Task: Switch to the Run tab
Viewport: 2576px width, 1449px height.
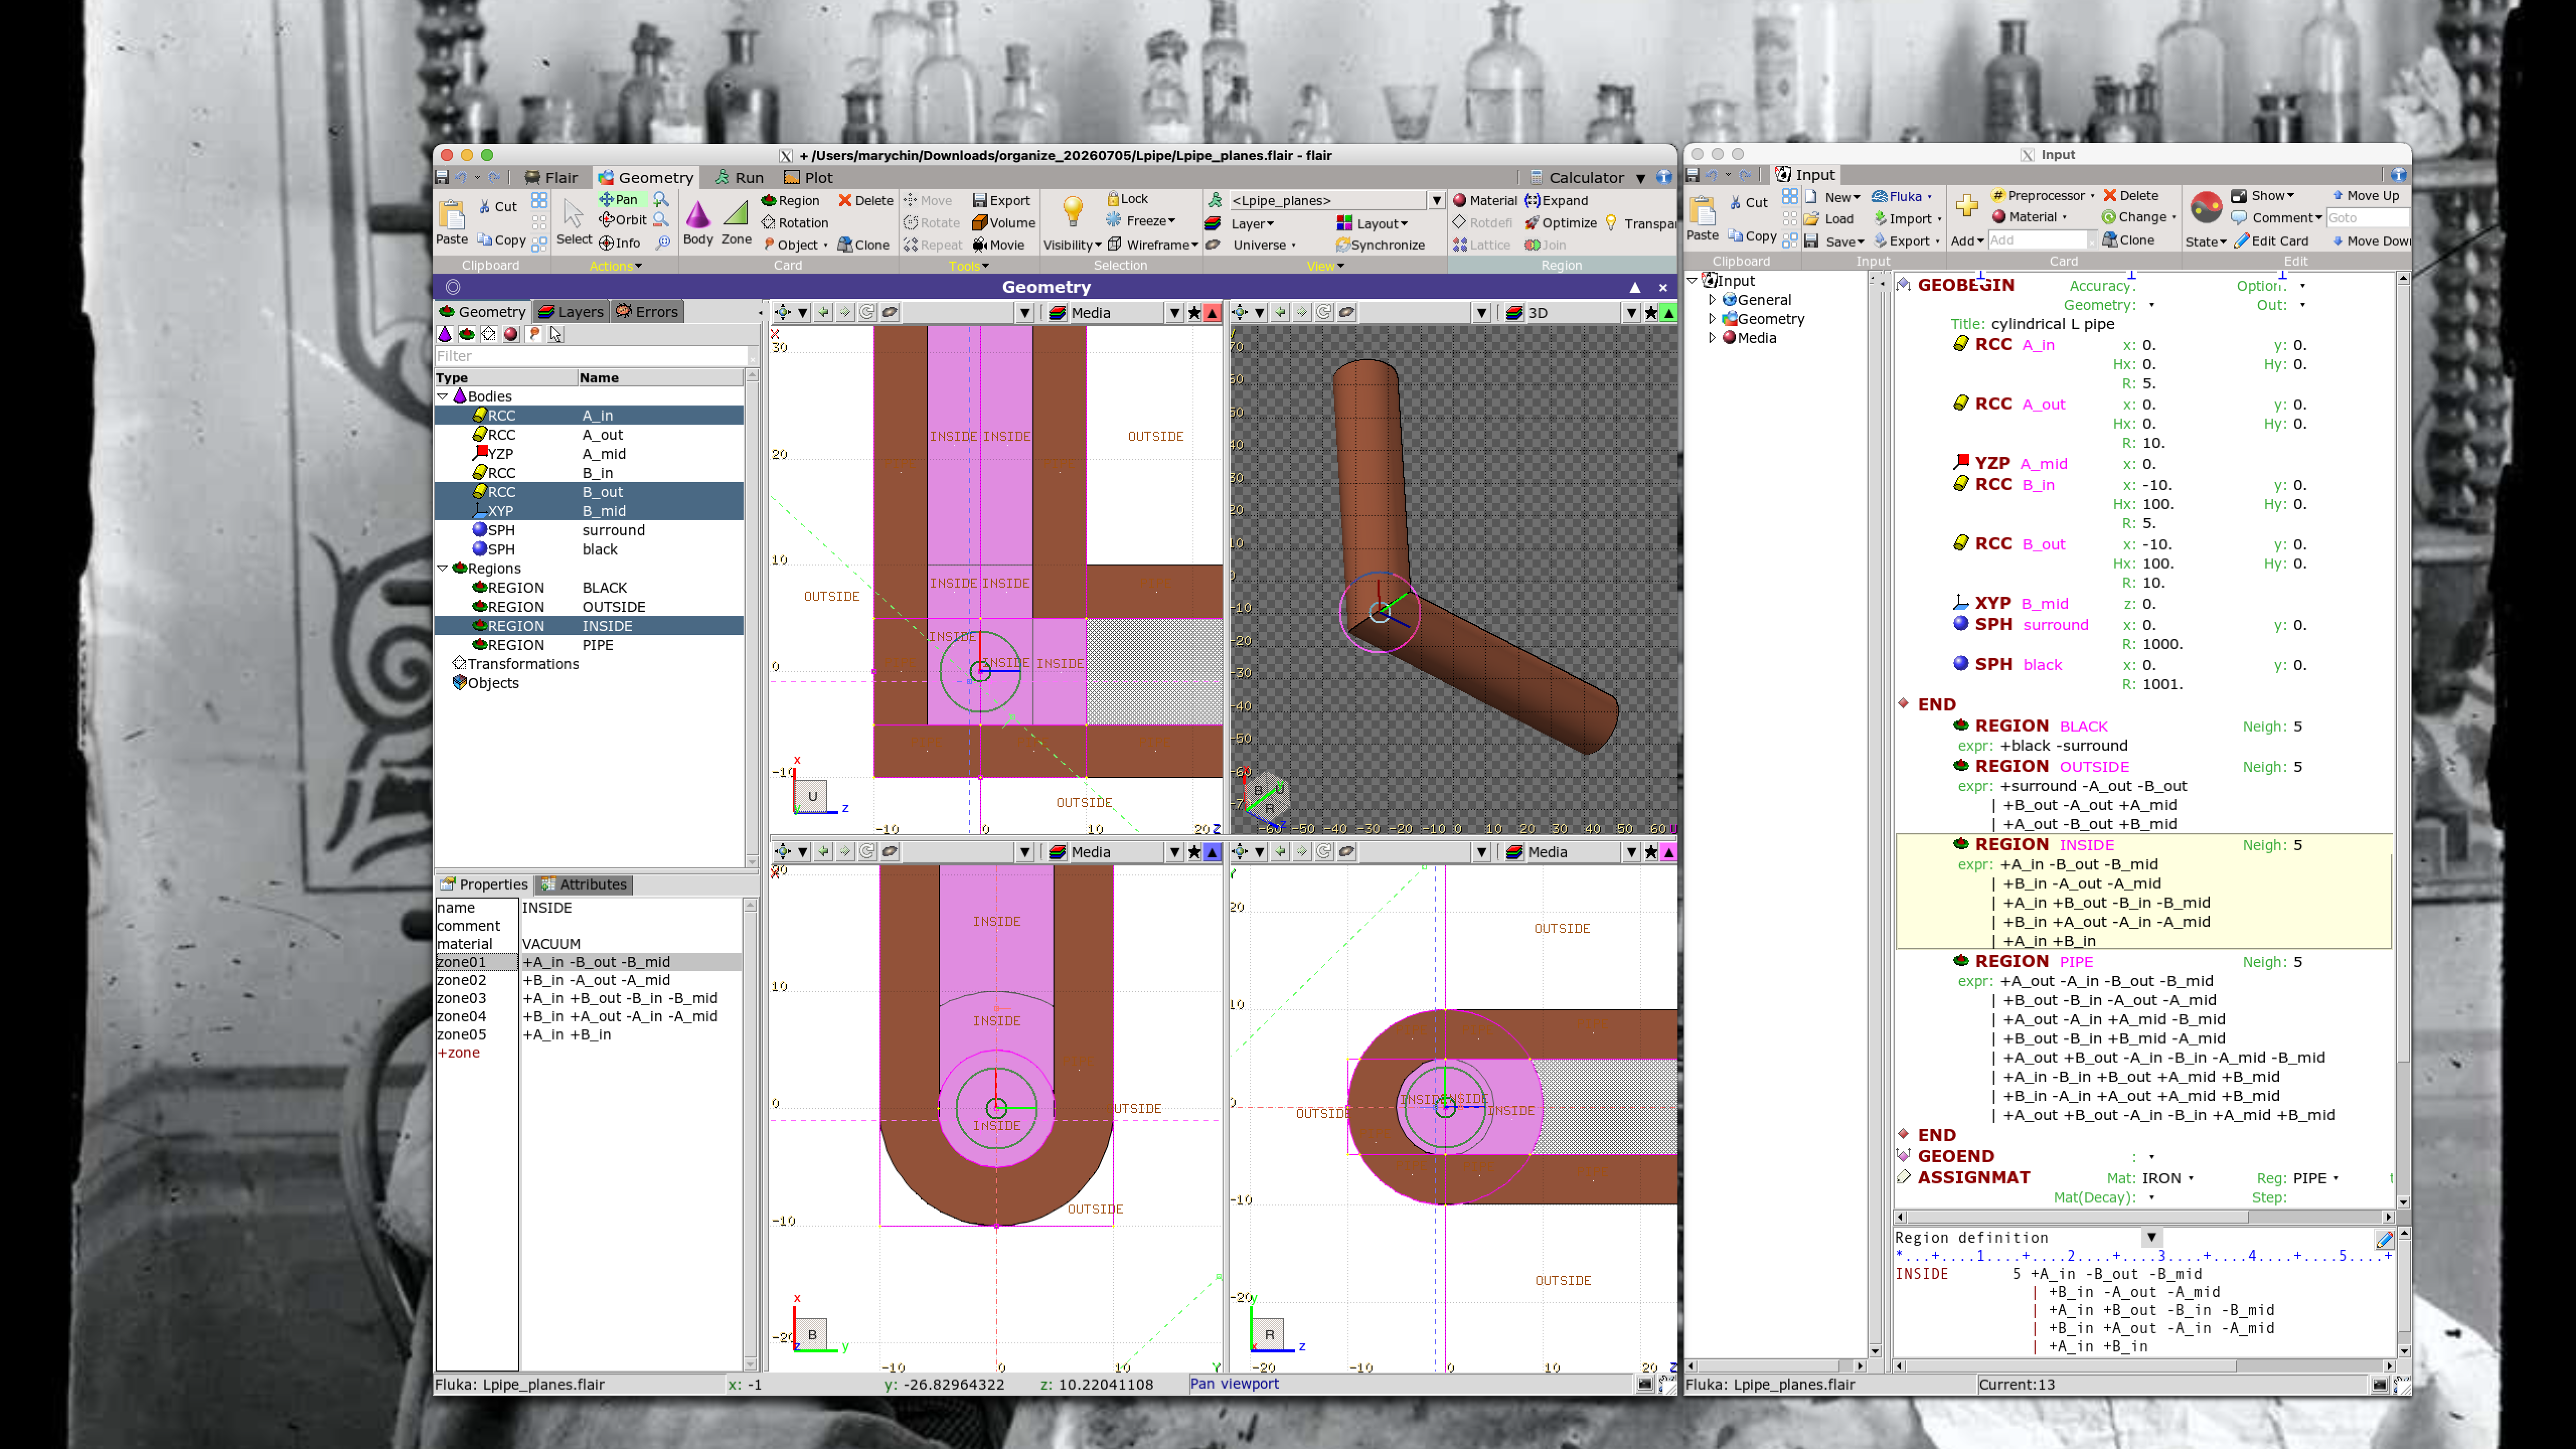Action: point(739,178)
